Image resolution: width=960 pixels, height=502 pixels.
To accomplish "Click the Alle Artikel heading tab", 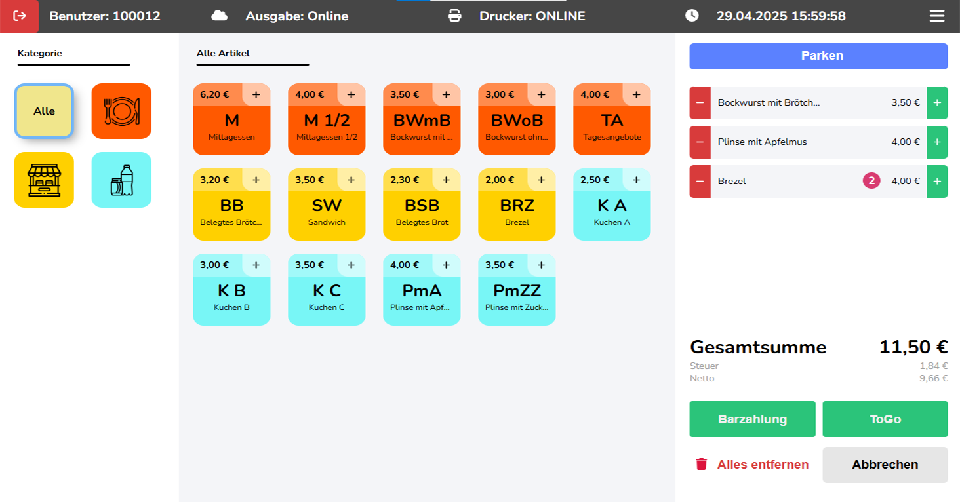I will point(223,54).
